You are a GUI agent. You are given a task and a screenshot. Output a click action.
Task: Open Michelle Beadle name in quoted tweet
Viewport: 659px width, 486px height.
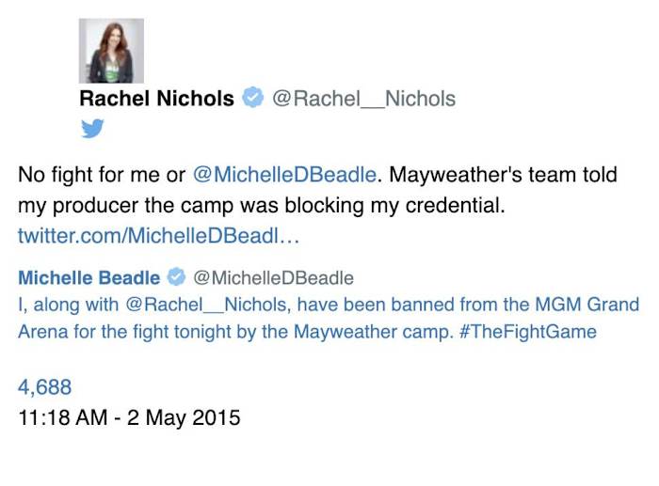(x=89, y=277)
